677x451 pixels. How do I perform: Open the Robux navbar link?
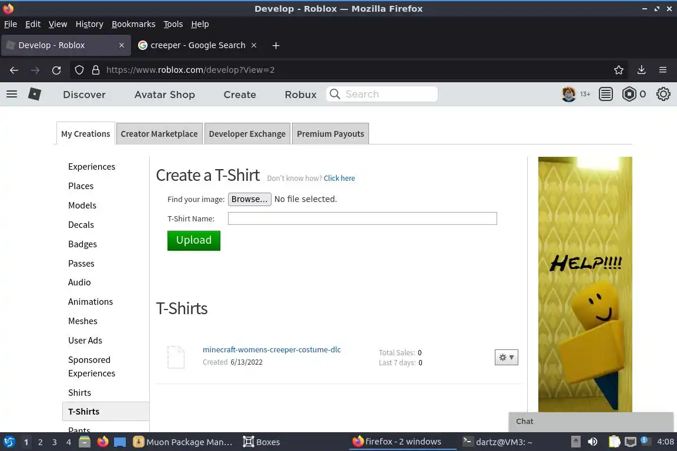[x=300, y=95]
